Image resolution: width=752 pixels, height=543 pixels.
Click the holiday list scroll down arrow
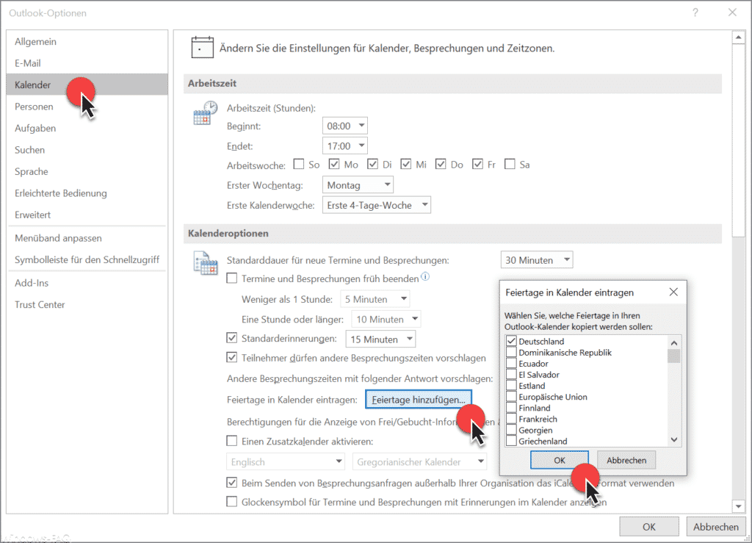click(674, 439)
